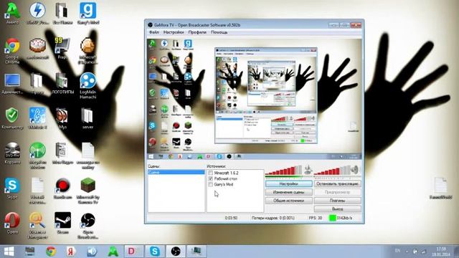Adjust the microphone volume meter
The height and width of the screenshot is (258, 459).
pos(283,171)
